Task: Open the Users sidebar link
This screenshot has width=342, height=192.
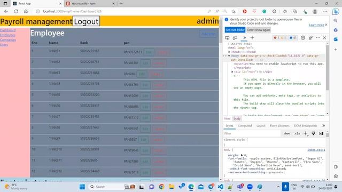Action: [x=4, y=45]
